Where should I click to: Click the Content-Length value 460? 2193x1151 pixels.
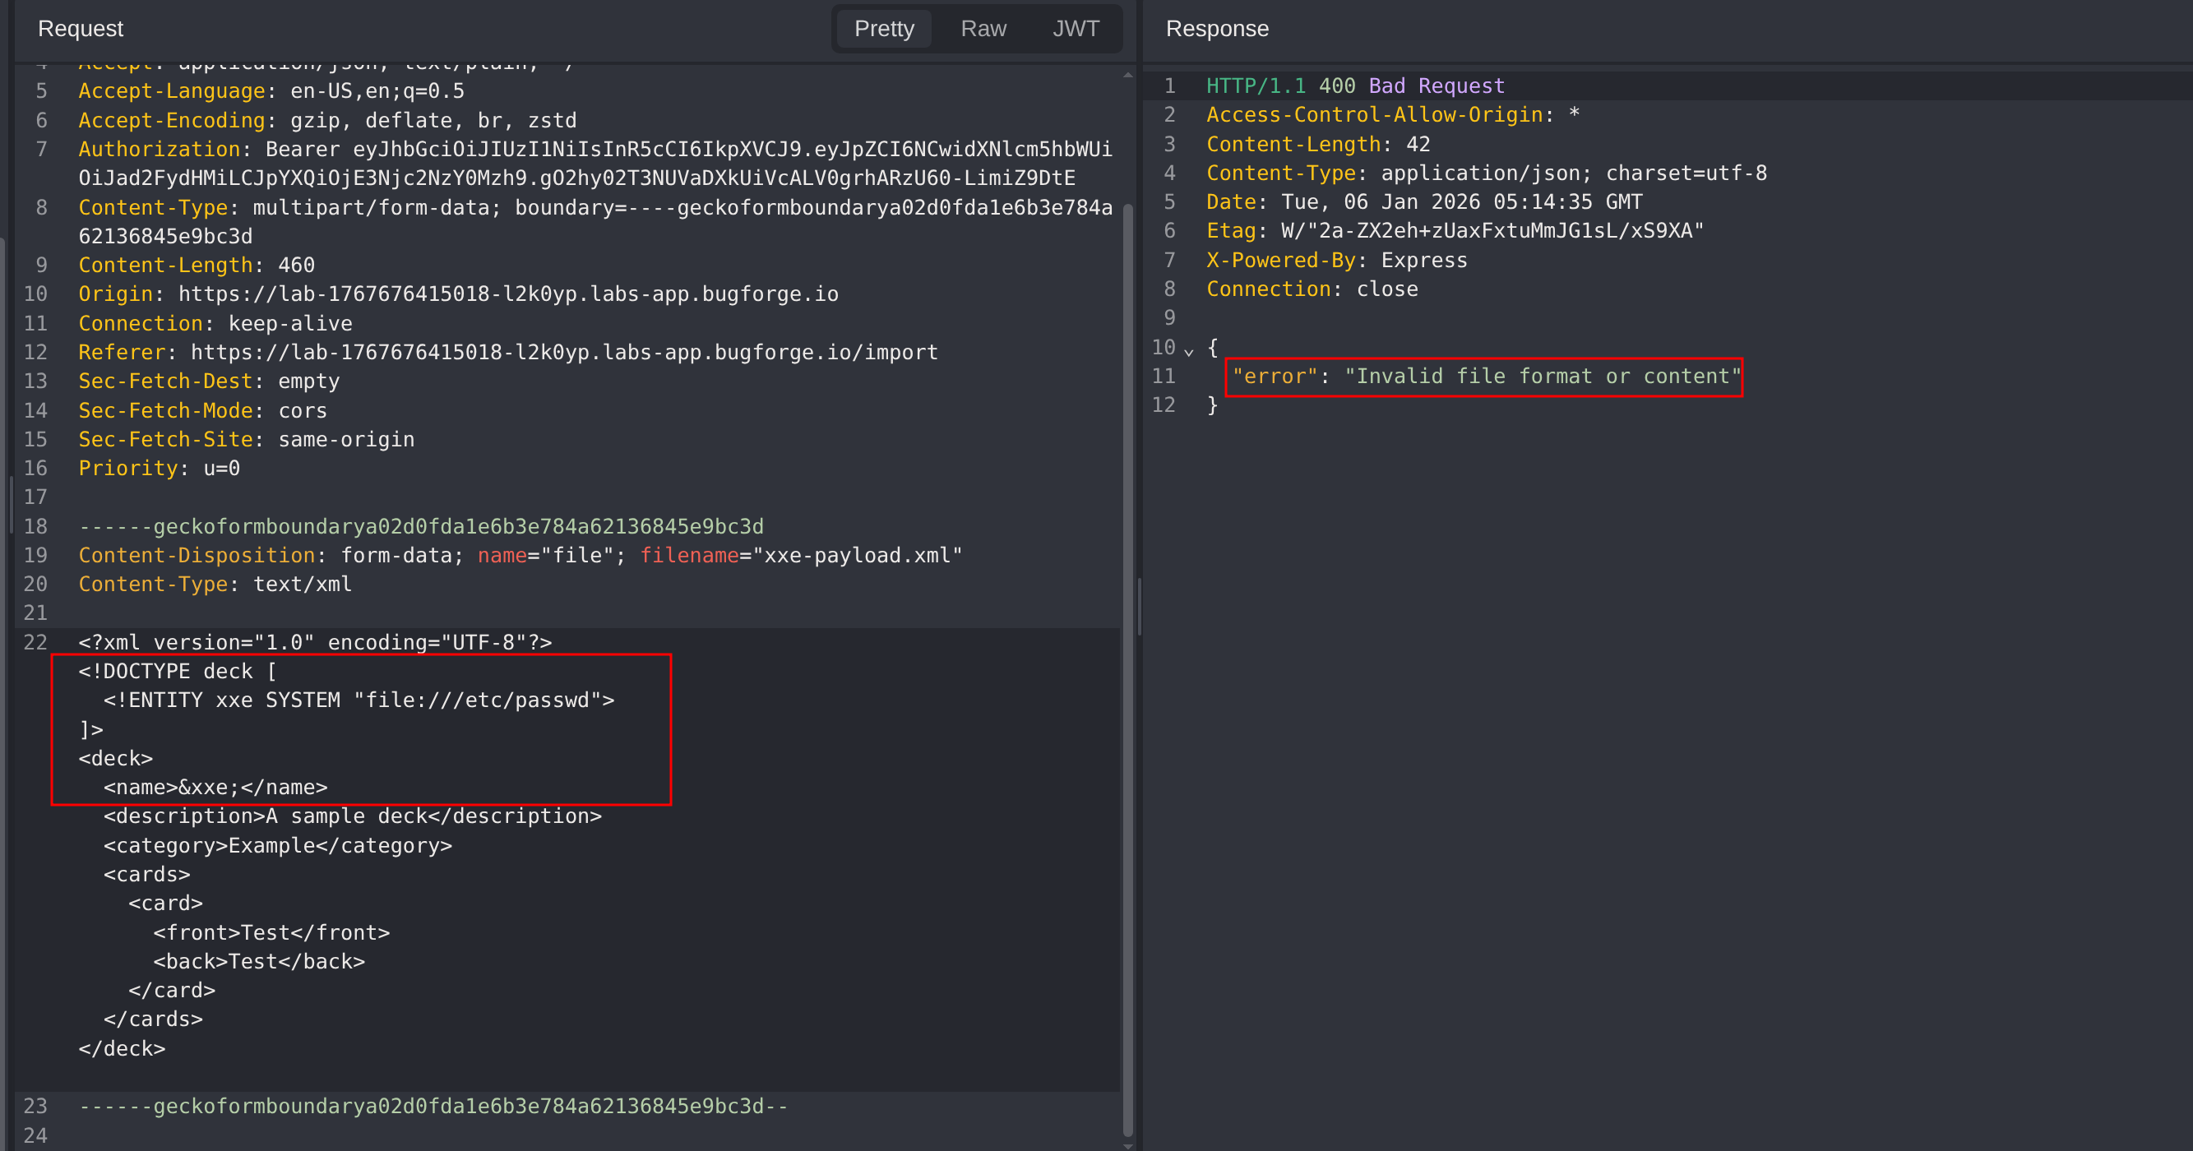296,266
